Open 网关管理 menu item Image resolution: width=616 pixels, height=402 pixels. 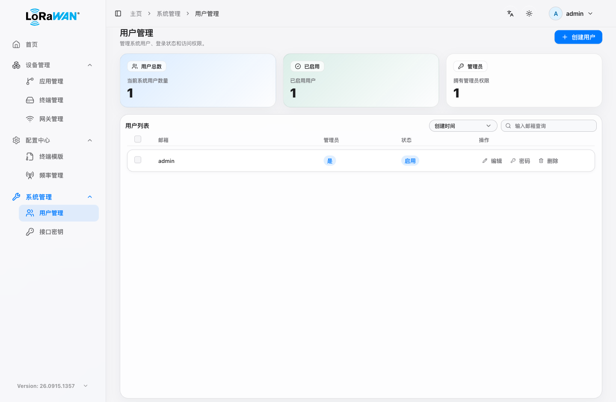point(59,119)
